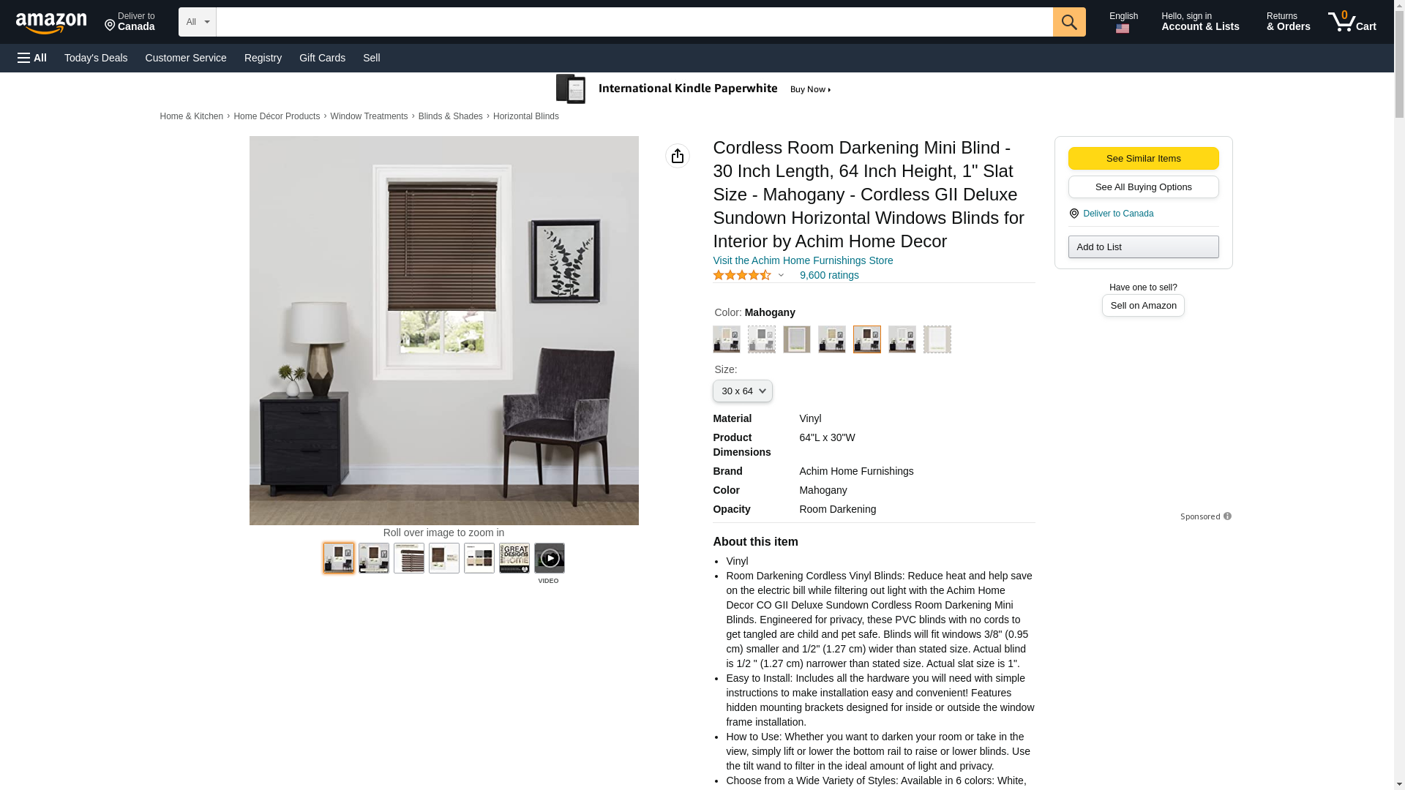
Task: Open the All hamburger menu
Action: pyautogui.click(x=32, y=58)
